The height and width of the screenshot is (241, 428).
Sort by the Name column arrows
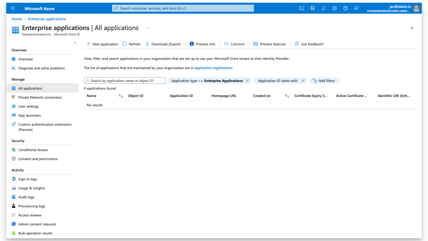coord(121,96)
